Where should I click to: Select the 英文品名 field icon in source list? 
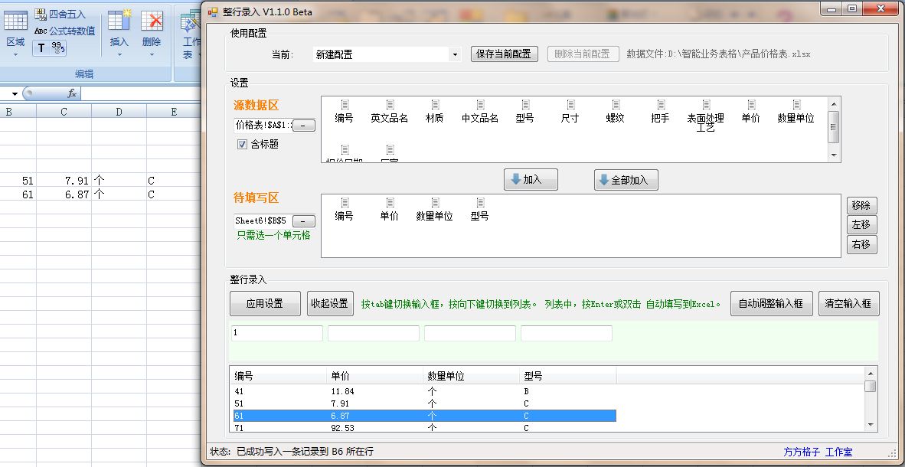390,105
